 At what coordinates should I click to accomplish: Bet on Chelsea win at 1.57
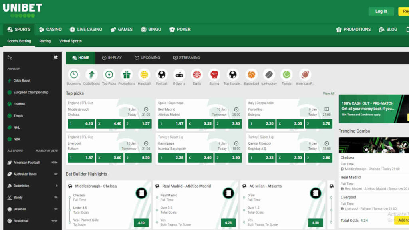click(138, 124)
